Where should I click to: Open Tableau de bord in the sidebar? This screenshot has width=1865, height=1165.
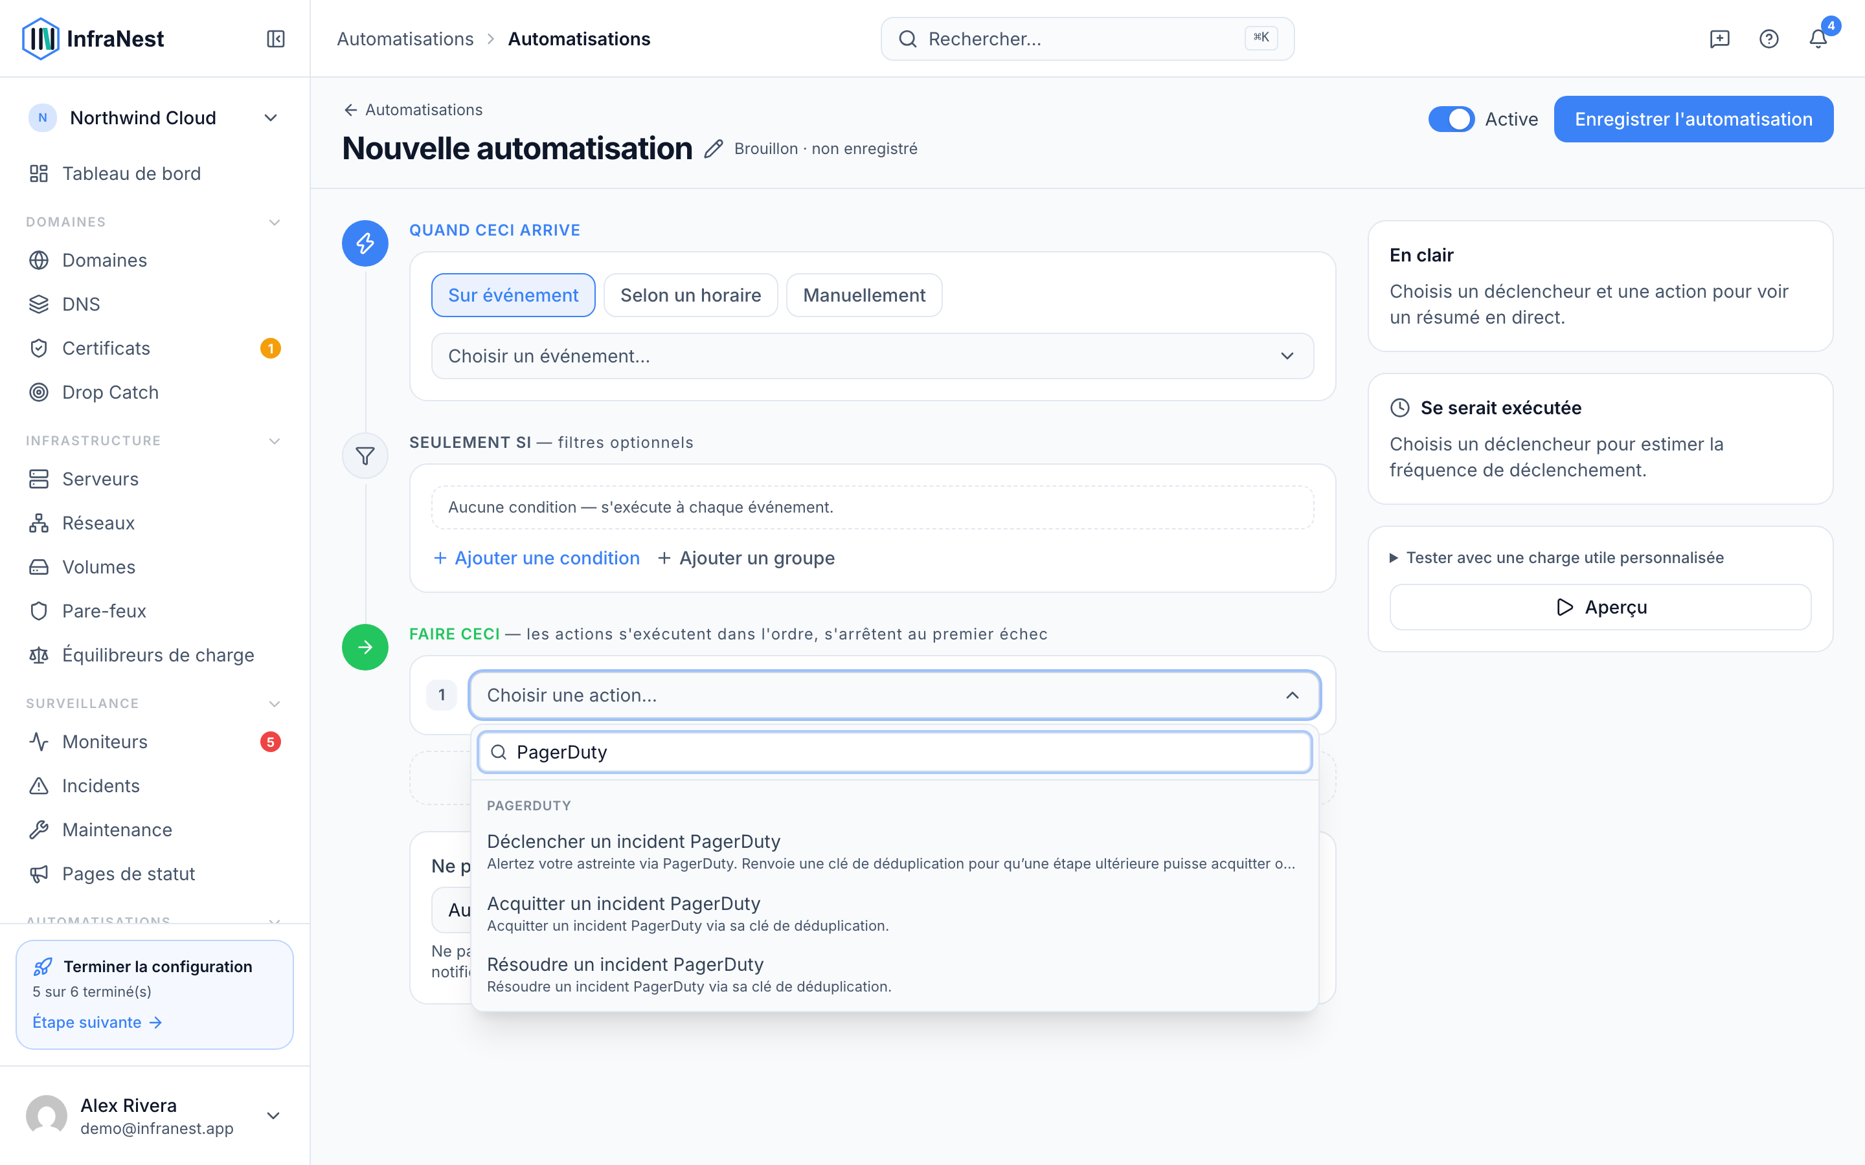pos(154,173)
